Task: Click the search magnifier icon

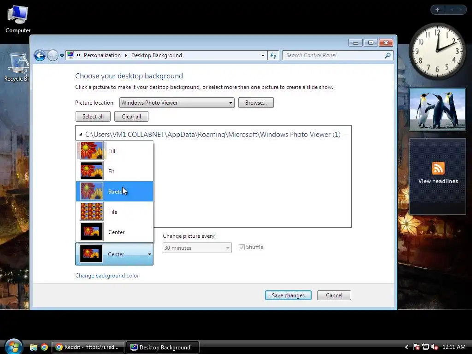Action: coord(388,55)
